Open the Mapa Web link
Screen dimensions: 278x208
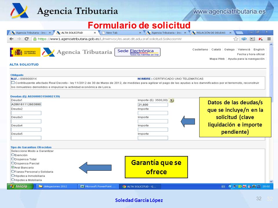(217, 59)
